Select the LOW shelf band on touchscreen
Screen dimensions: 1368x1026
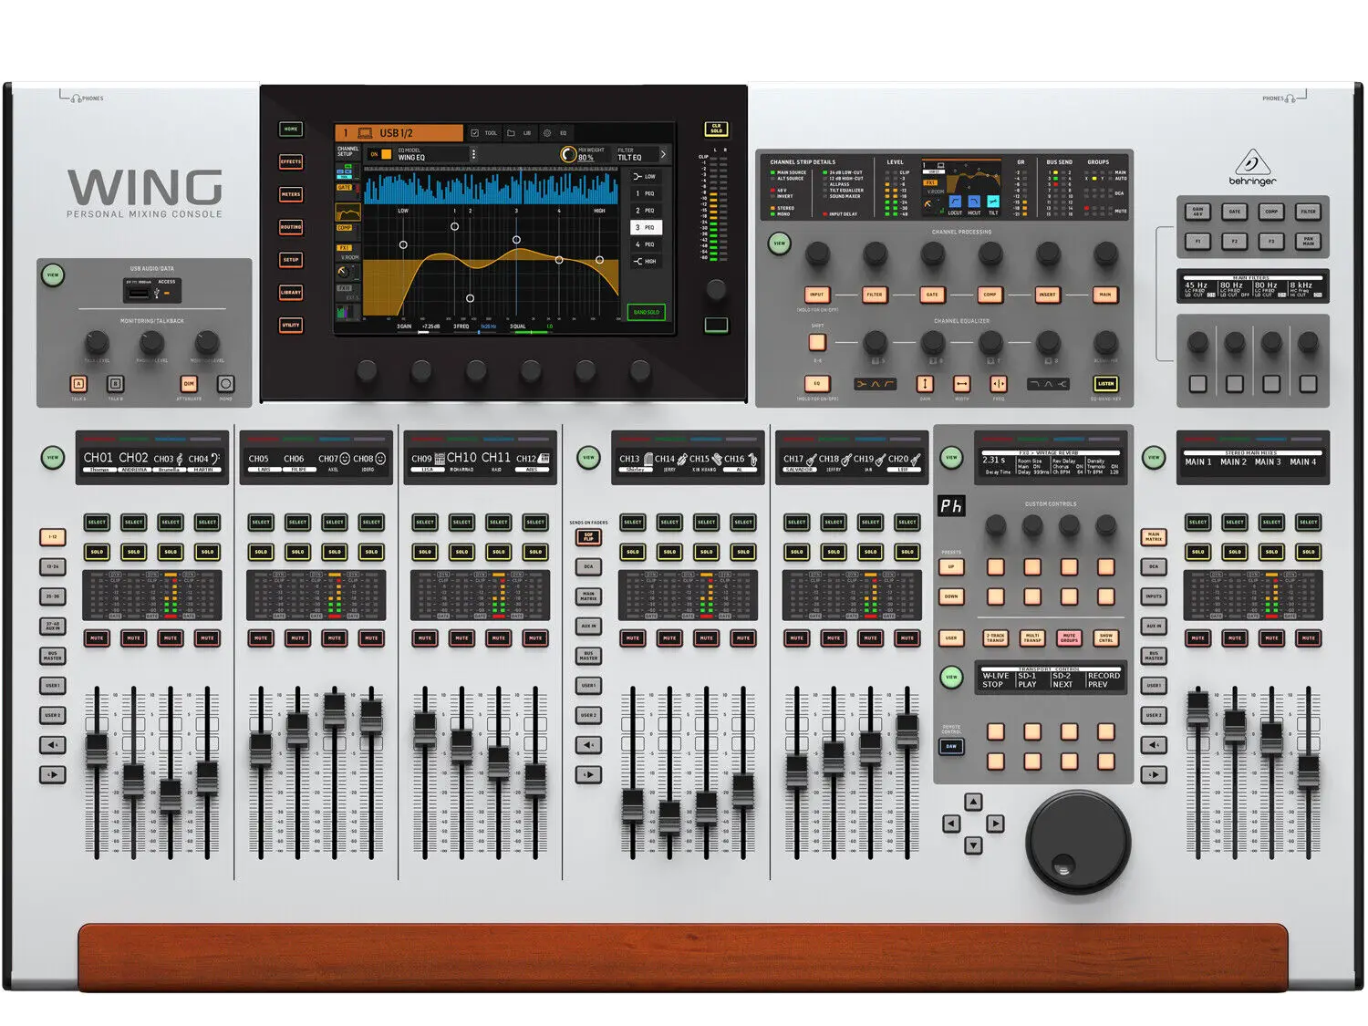click(645, 176)
